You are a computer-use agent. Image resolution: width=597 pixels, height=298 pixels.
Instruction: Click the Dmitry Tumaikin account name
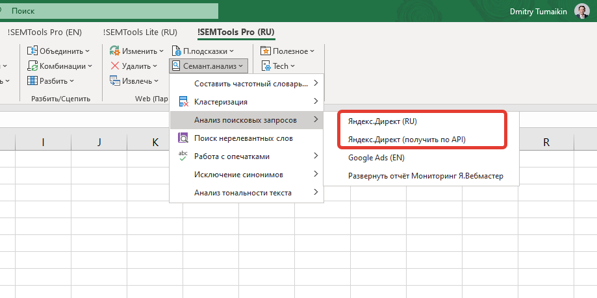539,12
